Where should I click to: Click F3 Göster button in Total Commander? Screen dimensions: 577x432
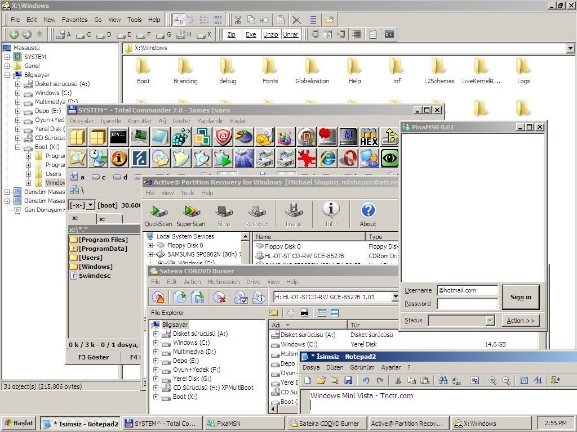coord(94,357)
